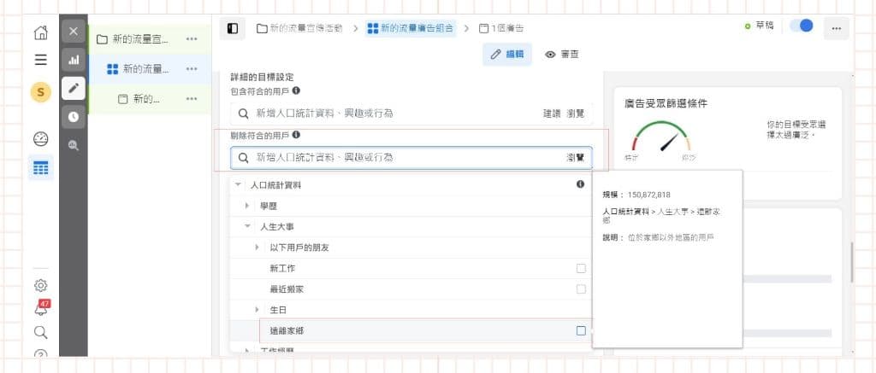Open the yellow S account avatar
The height and width of the screenshot is (373, 876).
point(41,92)
